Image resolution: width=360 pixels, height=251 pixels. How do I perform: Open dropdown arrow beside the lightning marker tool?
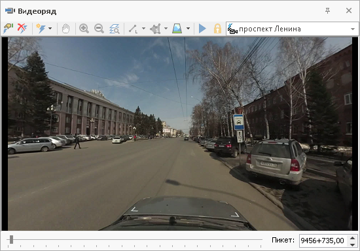(x=50, y=29)
